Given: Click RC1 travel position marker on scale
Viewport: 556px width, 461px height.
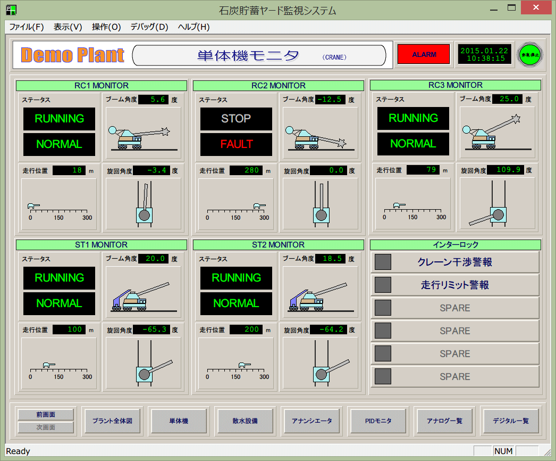Looking at the screenshot, I should (33, 206).
